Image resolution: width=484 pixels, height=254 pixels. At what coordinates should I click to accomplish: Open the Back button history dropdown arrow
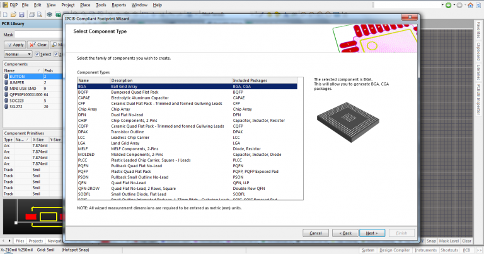coord(454,5)
